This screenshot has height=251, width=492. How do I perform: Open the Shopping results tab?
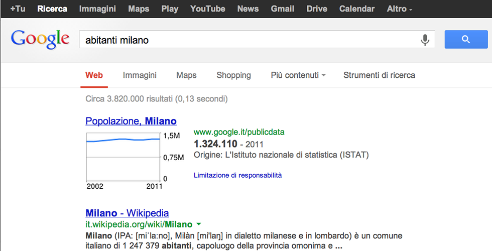click(233, 75)
